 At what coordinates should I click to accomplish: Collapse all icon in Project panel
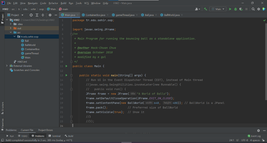(43, 15)
